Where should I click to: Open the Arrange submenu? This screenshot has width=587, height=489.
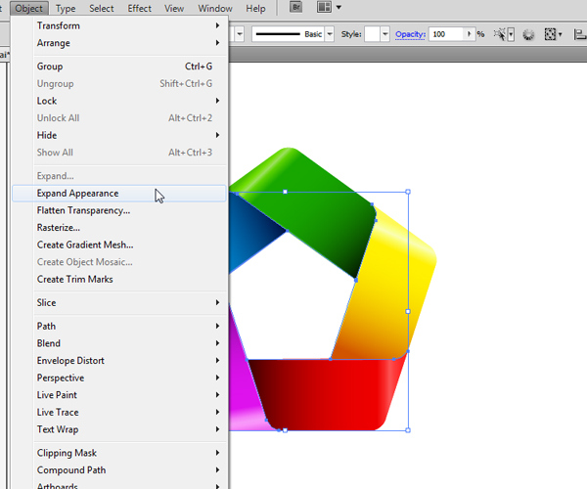point(119,43)
